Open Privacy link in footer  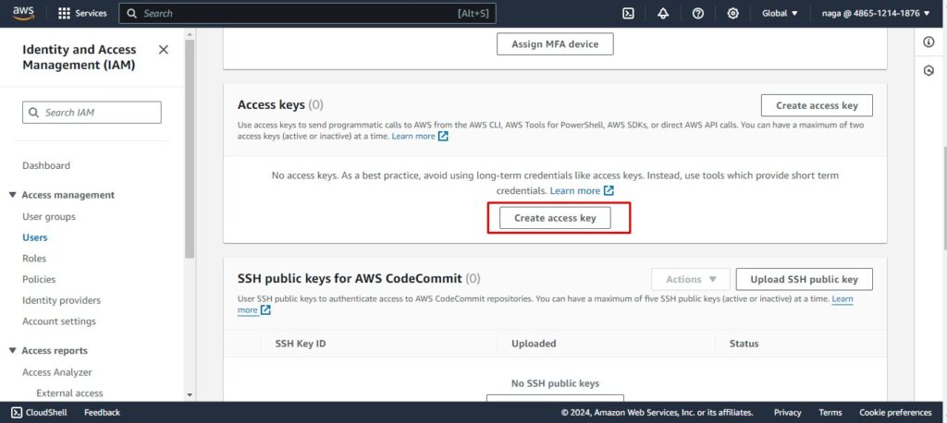click(x=788, y=413)
